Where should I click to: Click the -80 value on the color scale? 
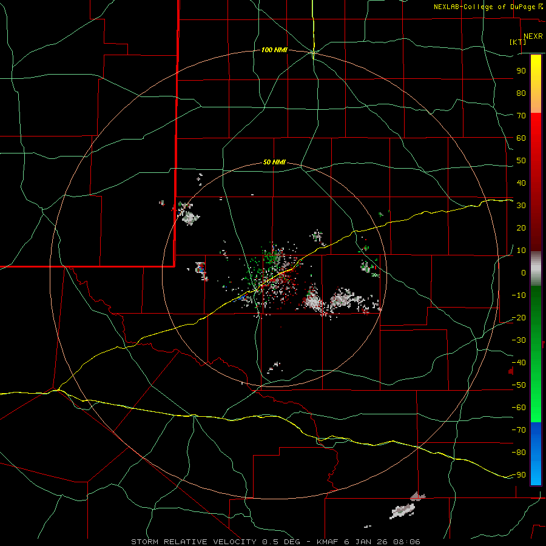click(519, 453)
